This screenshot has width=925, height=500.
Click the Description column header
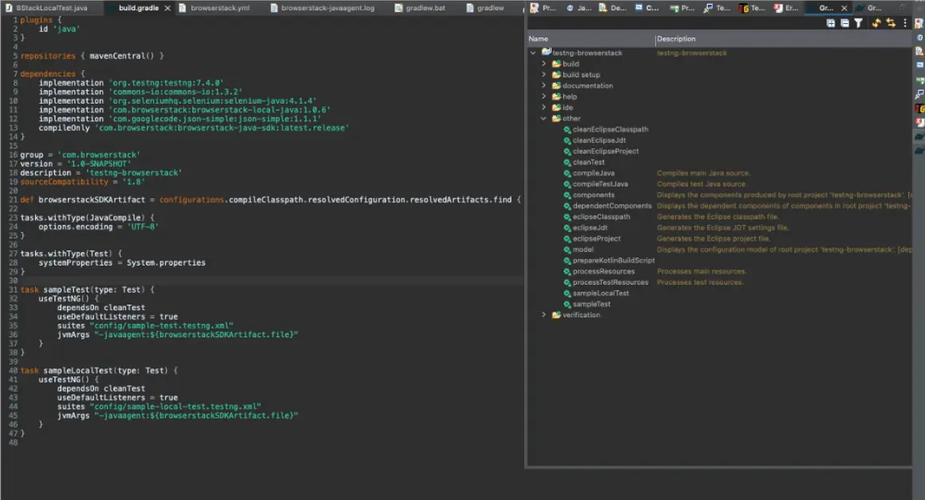pos(678,38)
